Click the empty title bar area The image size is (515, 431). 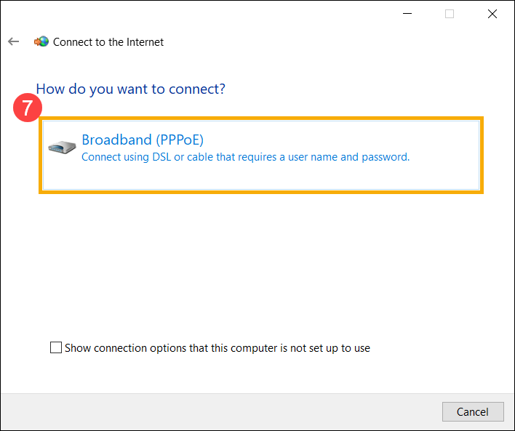point(218,14)
